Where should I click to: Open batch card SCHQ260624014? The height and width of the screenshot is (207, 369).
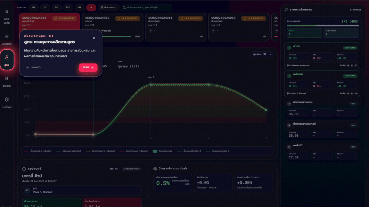coord(49,22)
